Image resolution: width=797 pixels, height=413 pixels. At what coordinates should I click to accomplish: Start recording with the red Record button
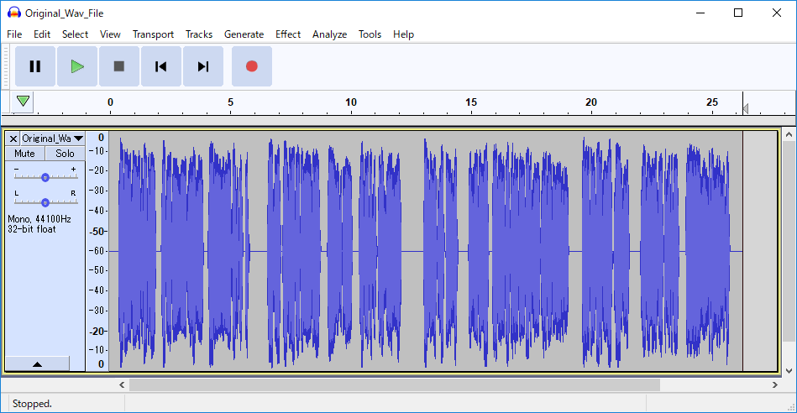[252, 66]
